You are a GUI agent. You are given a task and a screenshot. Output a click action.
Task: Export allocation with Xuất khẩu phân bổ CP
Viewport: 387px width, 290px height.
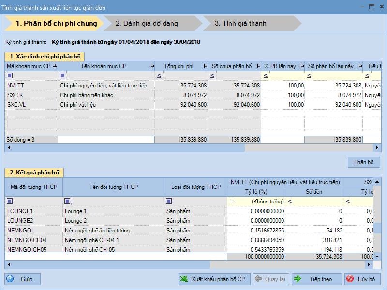pyautogui.click(x=214, y=279)
